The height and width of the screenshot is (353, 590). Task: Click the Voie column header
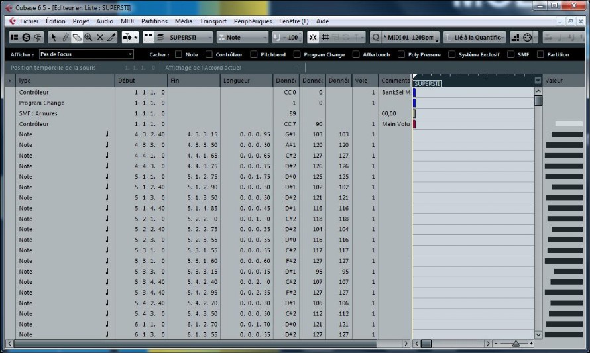point(365,81)
